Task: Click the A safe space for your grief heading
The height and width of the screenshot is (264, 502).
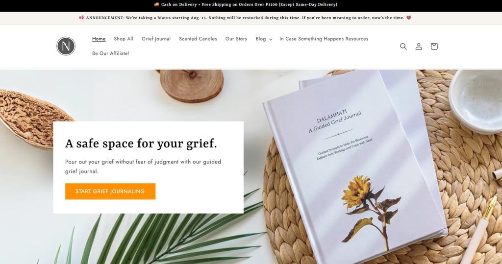Action: (141, 144)
